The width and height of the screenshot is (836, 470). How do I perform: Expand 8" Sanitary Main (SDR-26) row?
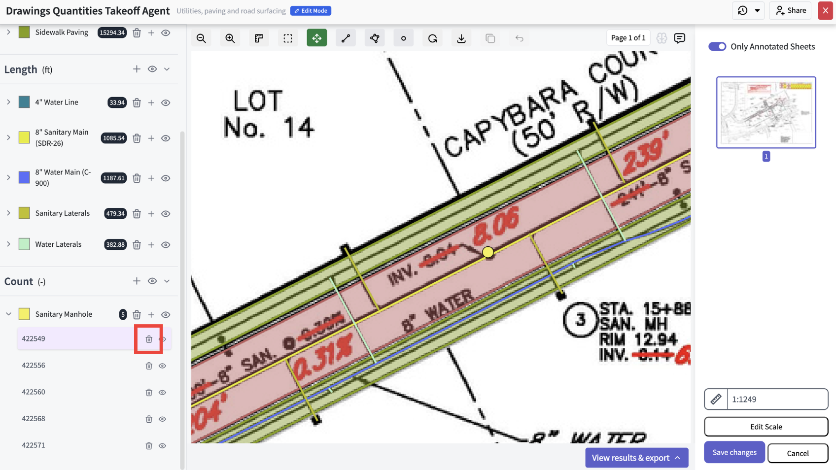click(x=8, y=137)
